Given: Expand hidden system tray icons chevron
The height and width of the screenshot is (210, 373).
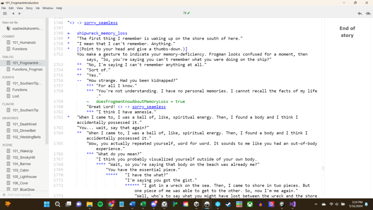Looking at the screenshot, I should click(315, 204).
